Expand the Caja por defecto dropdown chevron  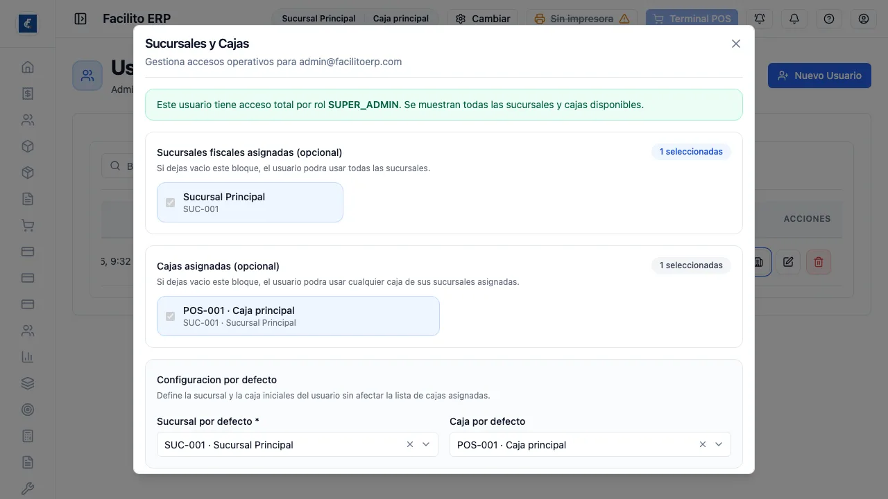click(x=719, y=444)
